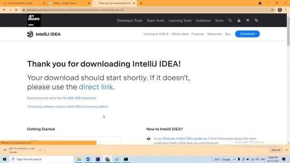Open the Resources menu

(x=214, y=34)
